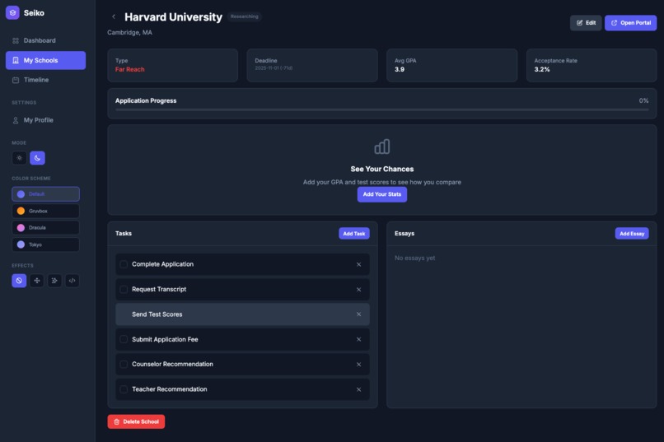Click the Add Essay button

pyautogui.click(x=632, y=234)
